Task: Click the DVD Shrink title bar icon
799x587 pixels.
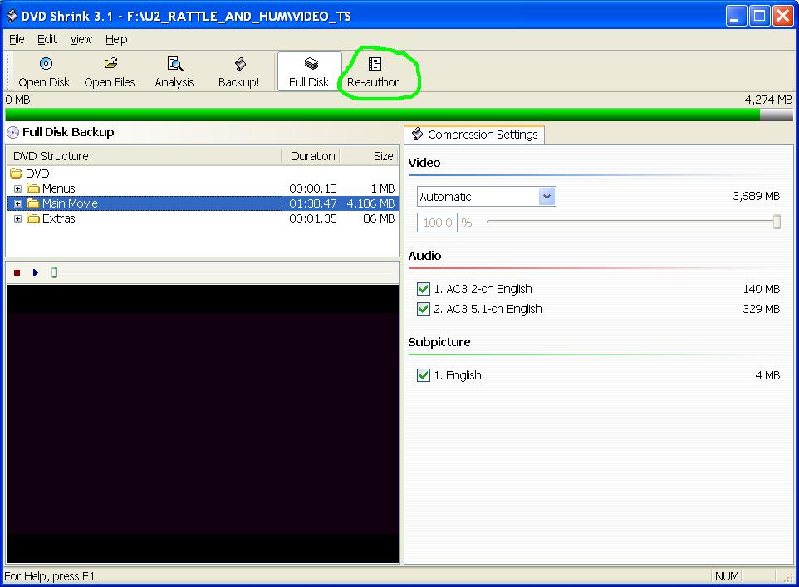Action: (11, 17)
